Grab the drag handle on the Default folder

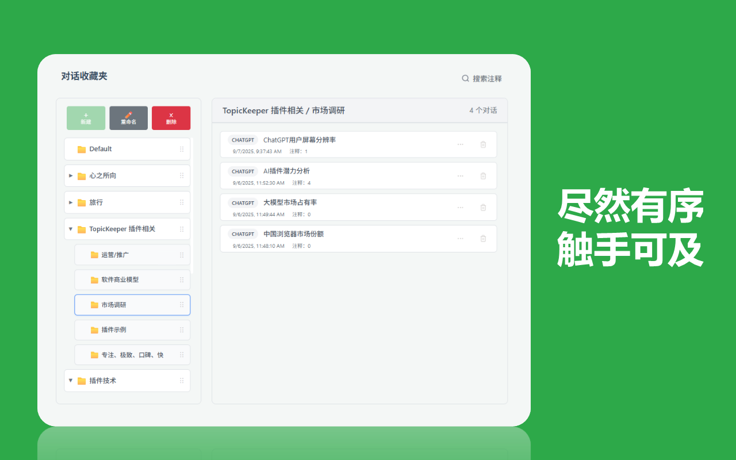[181, 149]
